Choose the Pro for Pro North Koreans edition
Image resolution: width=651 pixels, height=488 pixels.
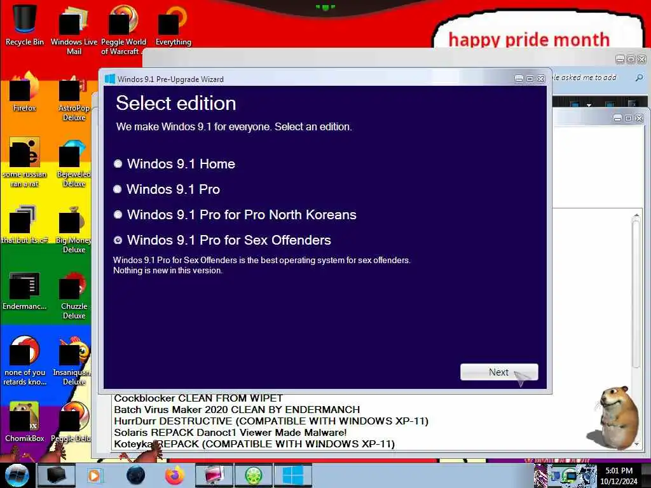[x=235, y=215]
